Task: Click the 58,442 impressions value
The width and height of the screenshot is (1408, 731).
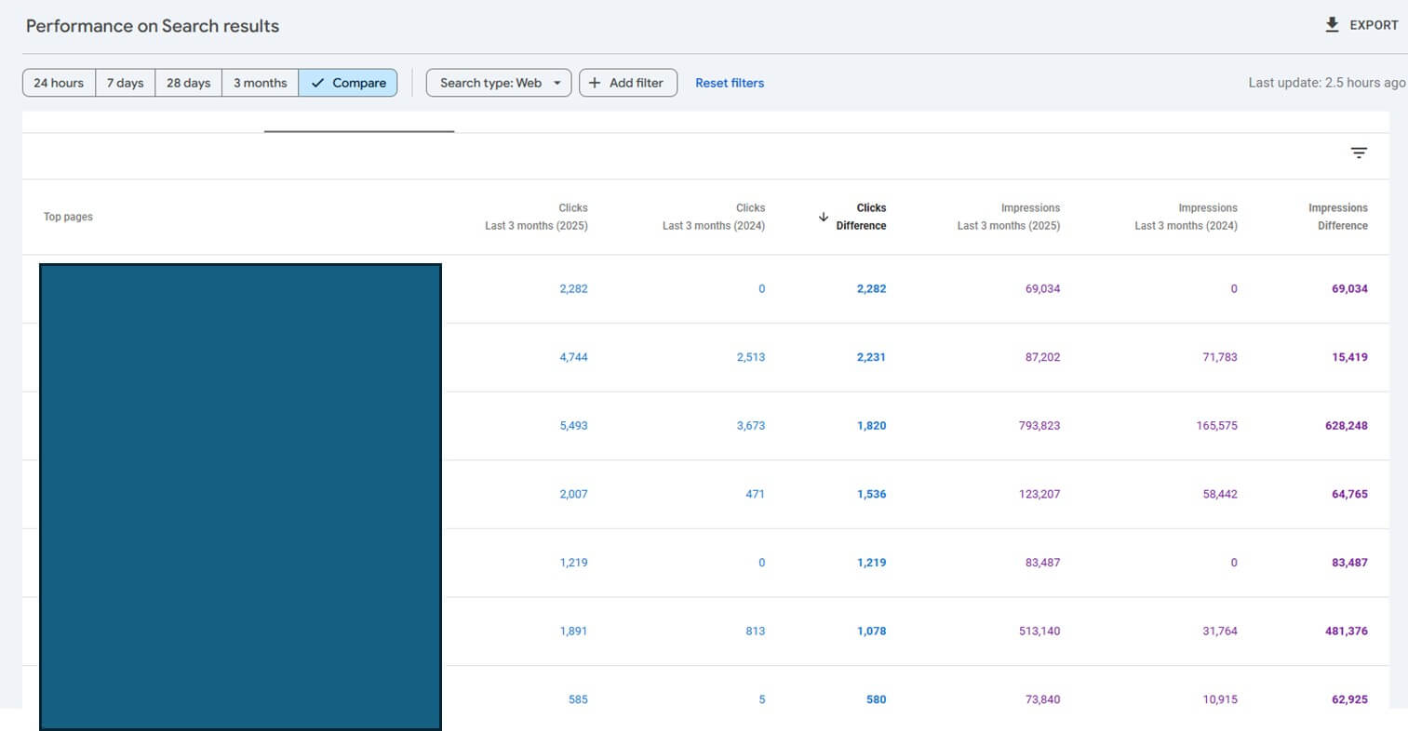Action: click(x=1220, y=495)
